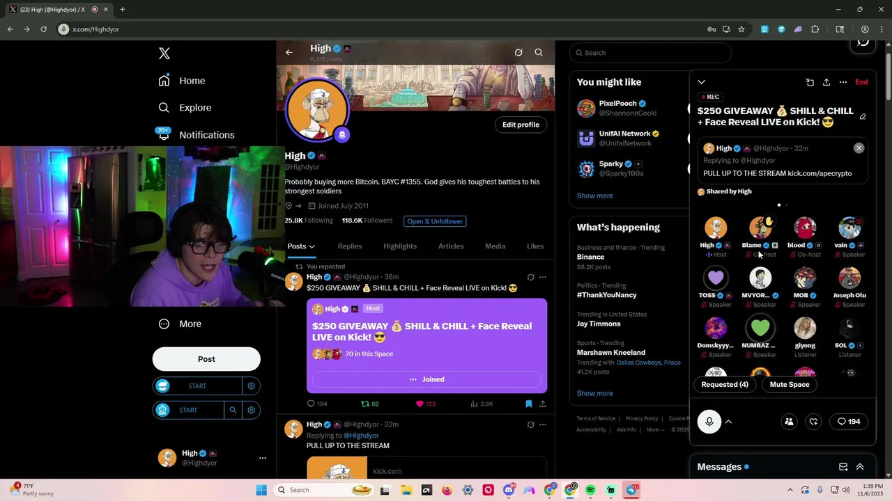Go back using the profile back arrow

tap(289, 52)
